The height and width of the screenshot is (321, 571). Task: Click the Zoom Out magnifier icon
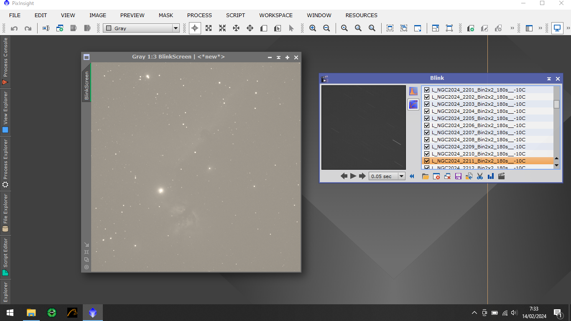pyautogui.click(x=326, y=28)
